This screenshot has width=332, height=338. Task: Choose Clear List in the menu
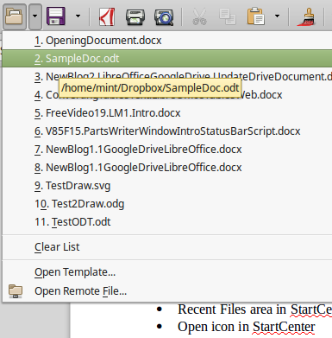[167, 247]
